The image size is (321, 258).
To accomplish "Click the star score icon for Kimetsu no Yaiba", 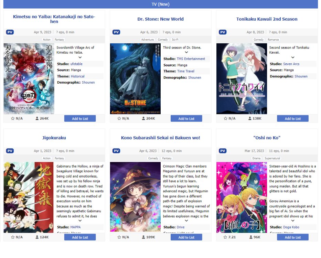I will [13, 118].
